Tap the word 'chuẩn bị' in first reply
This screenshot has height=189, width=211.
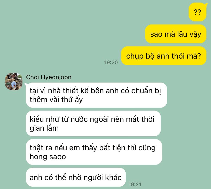click(x=146, y=91)
